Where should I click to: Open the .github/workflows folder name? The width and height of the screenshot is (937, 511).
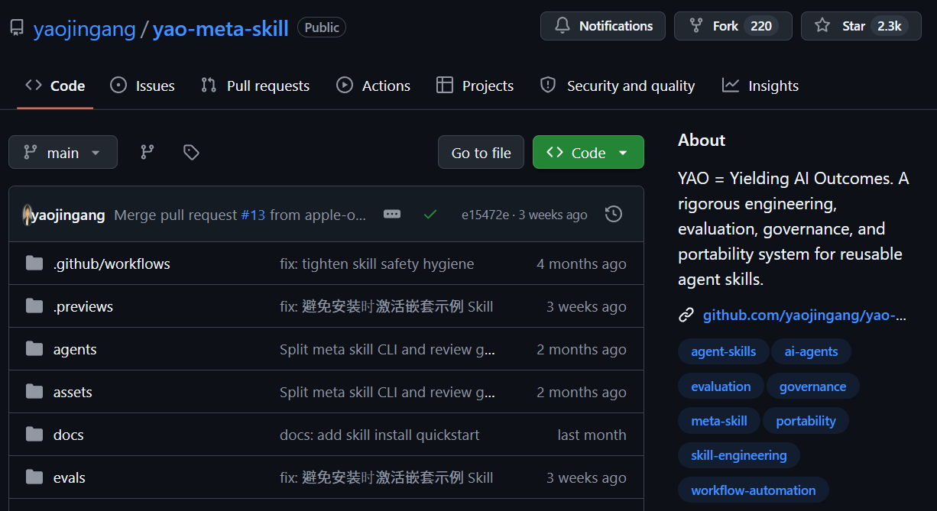point(112,264)
